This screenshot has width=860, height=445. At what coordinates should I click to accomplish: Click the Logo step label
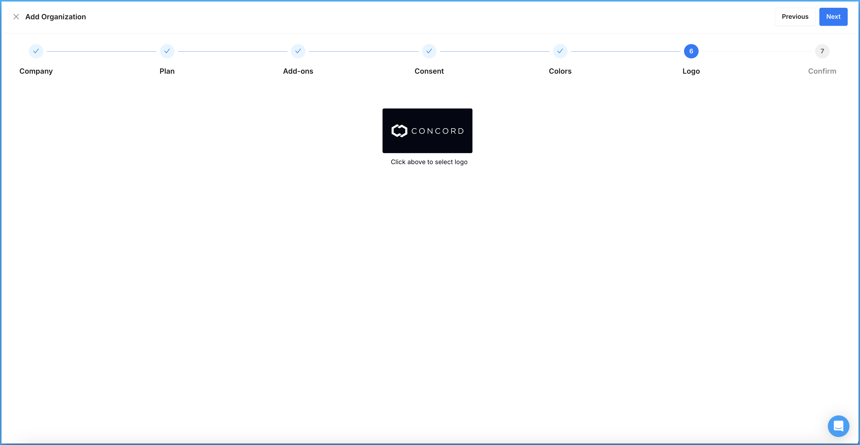tap(691, 71)
